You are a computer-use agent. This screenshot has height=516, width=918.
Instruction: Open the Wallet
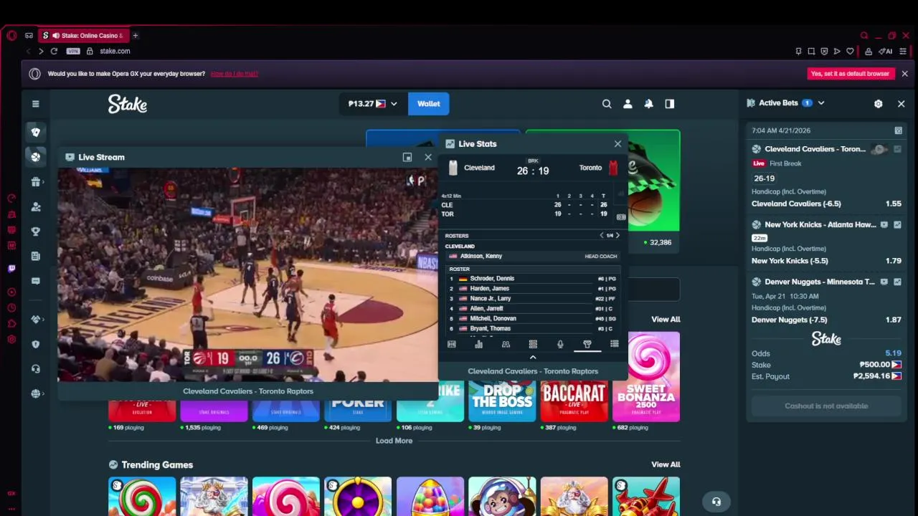coord(429,104)
